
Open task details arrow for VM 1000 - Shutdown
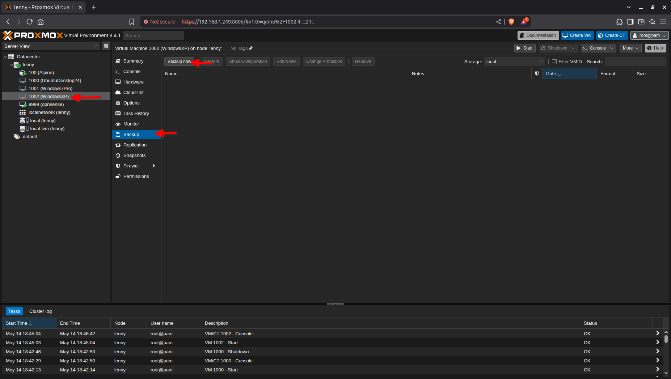[658, 351]
